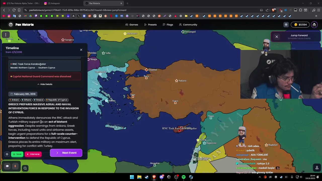Open the Community menu
The width and height of the screenshot is (322, 181).
click(x=188, y=25)
